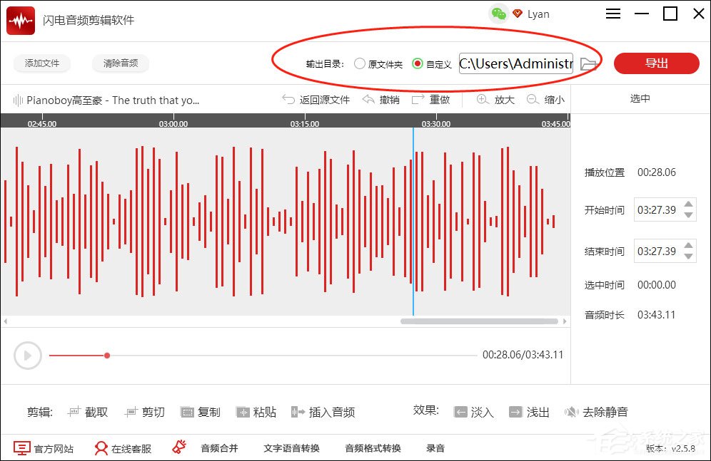The image size is (711, 461).
Task: Open the hamburger menu at top right
Action: point(612,14)
